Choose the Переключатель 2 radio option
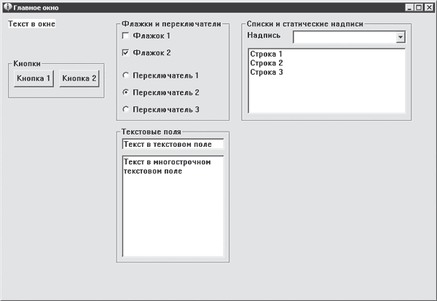 point(126,92)
